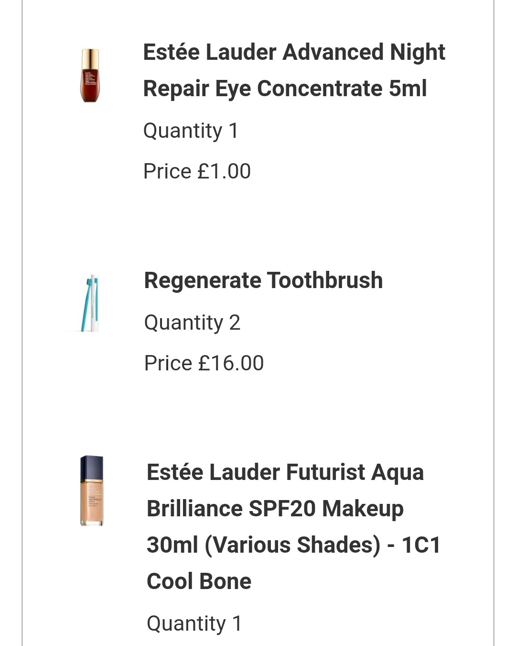Tap the navy cap of the foundation bottle

click(92, 468)
